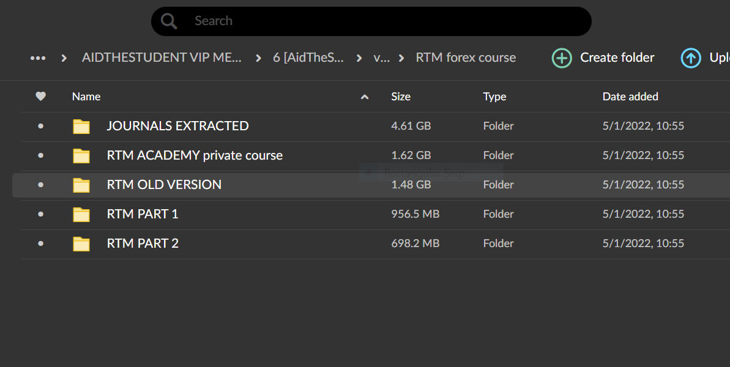Sort the list by Size column
Screen dimensions: 730x367
pyautogui.click(x=401, y=97)
